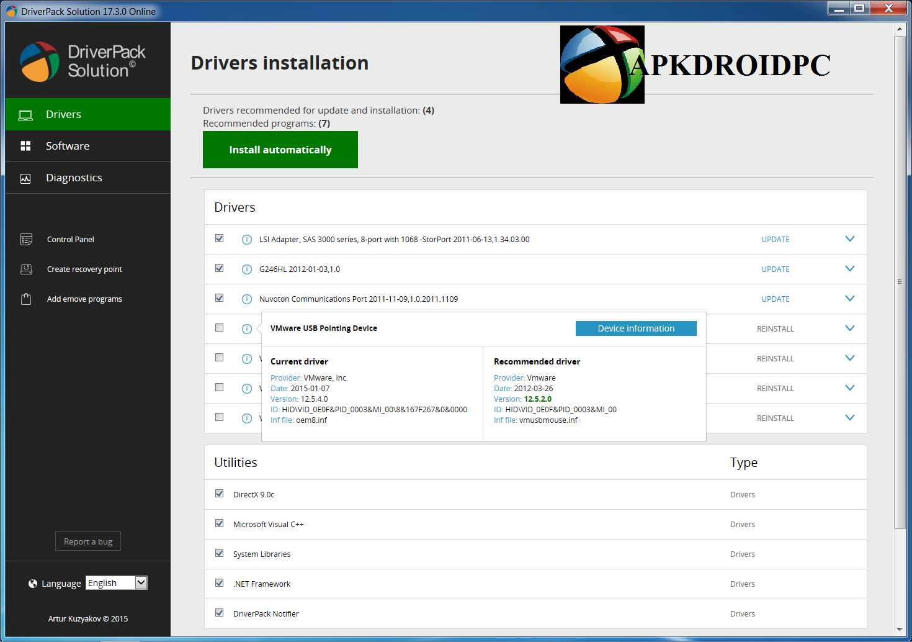Click the title bar application icon
The width and height of the screenshot is (912, 642).
[x=11, y=11]
